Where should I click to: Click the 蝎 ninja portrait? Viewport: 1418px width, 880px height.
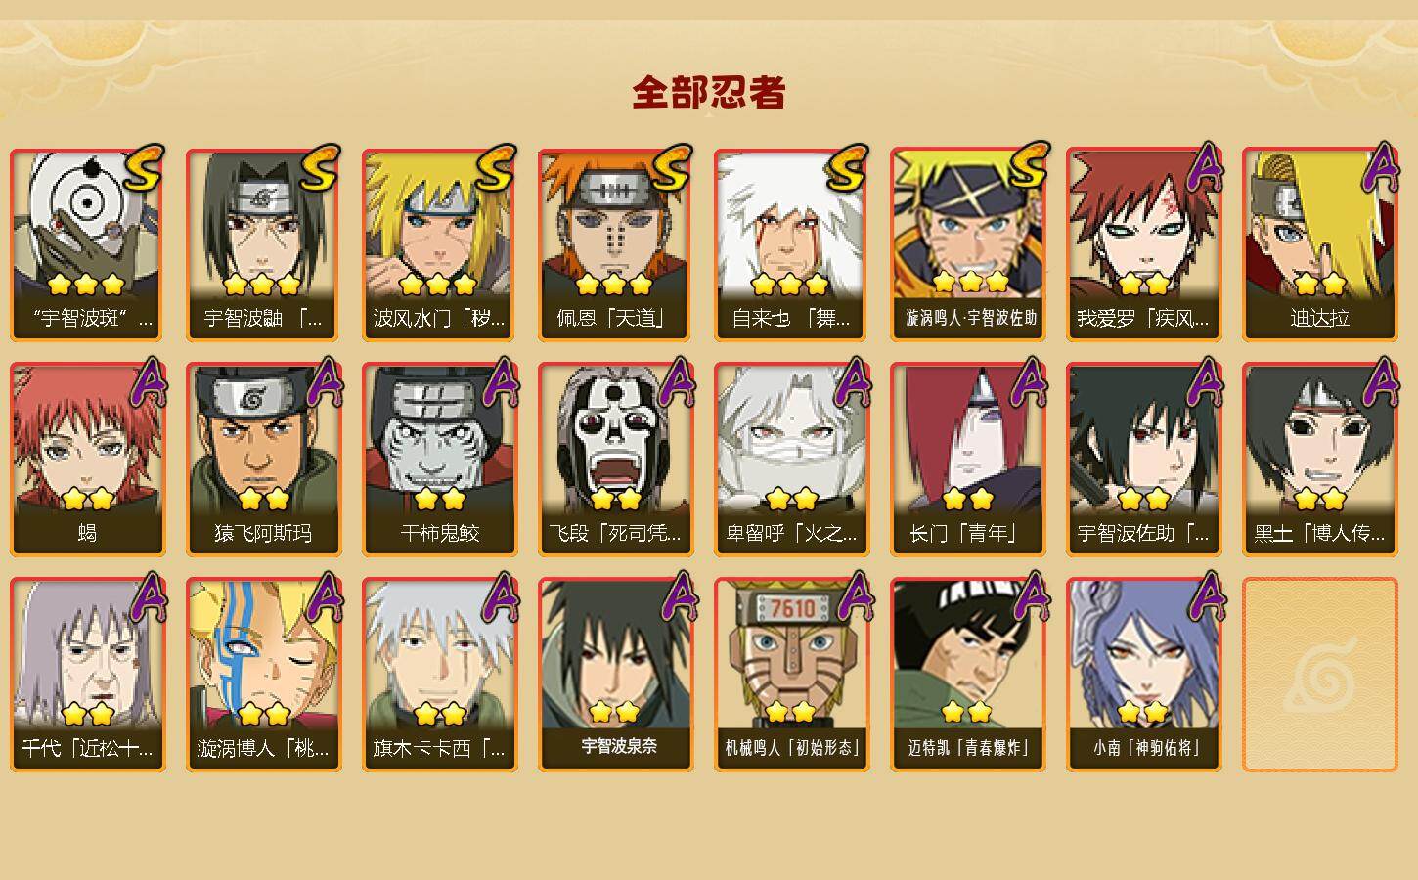(x=87, y=460)
